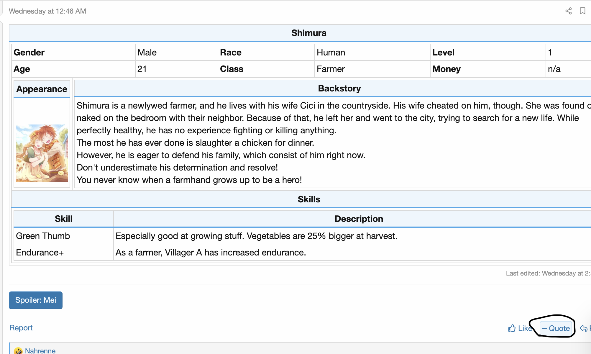Click the Skills section header
The image size is (591, 354).
308,199
